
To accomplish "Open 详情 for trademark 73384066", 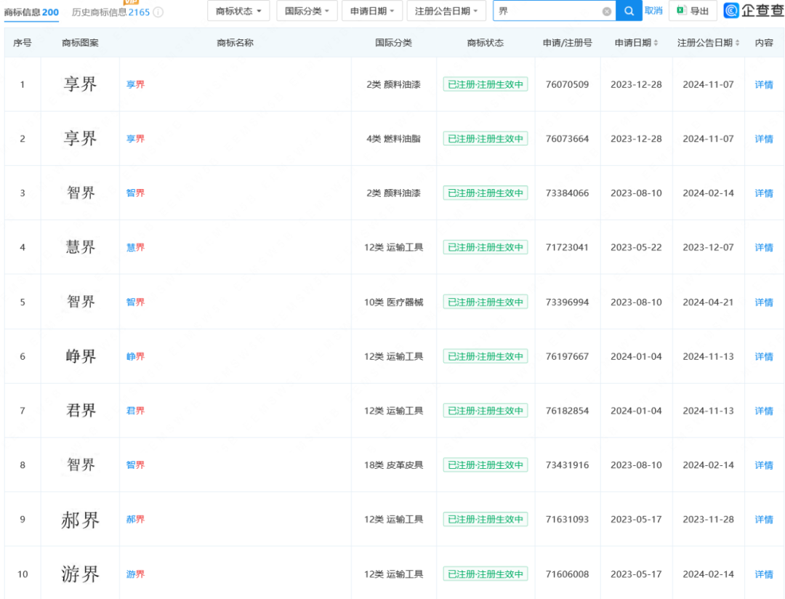I will tap(764, 193).
